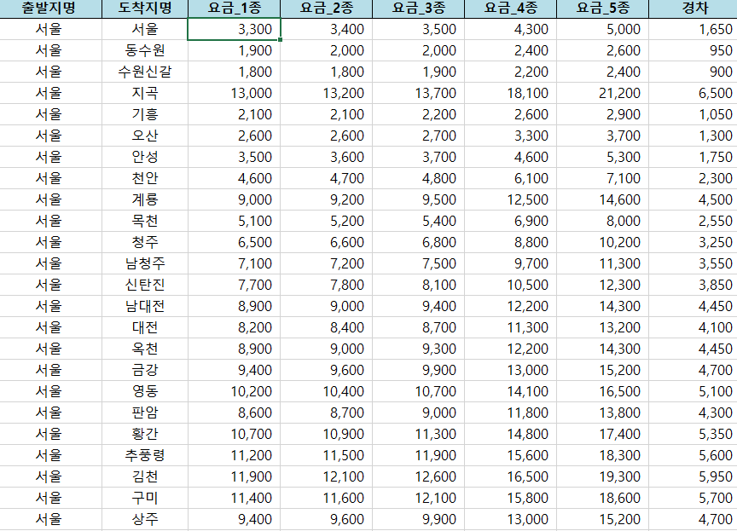Select 2,900 in the 기흥 row

click(602, 114)
